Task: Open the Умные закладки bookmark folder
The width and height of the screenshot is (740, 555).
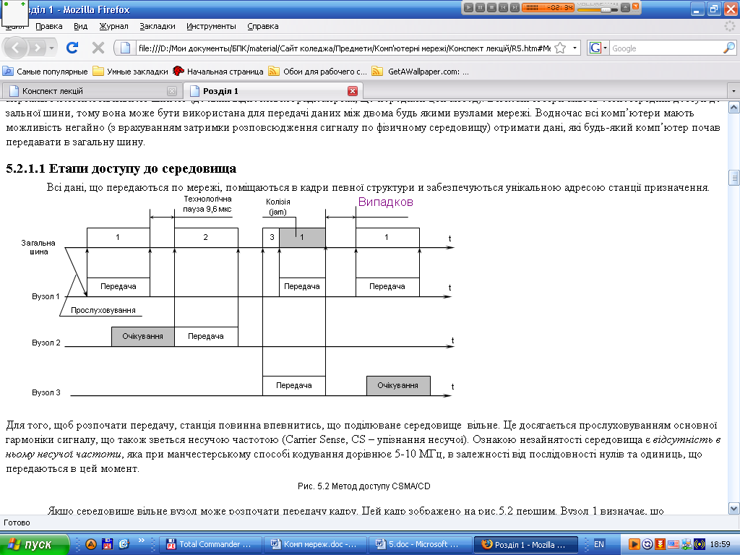Action: (x=130, y=72)
